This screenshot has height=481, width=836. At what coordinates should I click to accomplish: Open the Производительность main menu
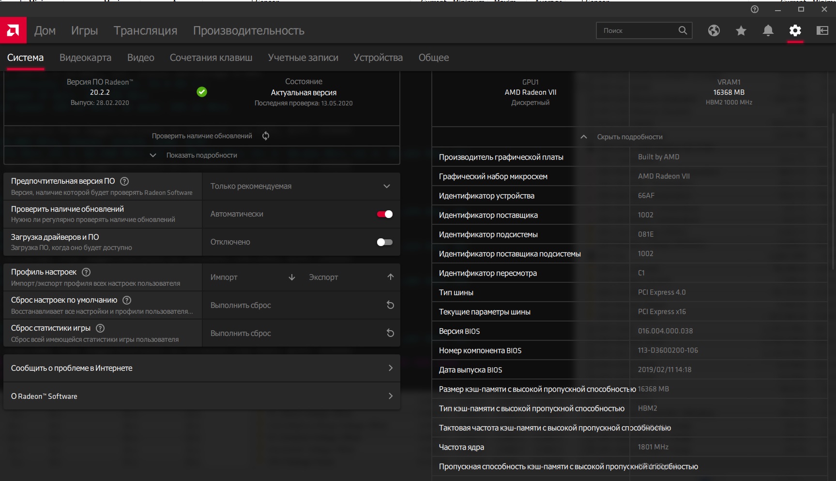tap(249, 30)
